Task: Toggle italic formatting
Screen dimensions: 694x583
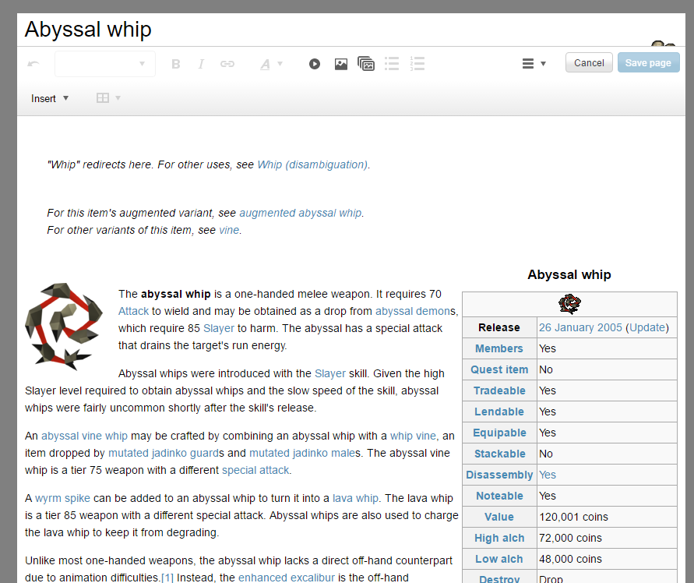Action: click(201, 63)
